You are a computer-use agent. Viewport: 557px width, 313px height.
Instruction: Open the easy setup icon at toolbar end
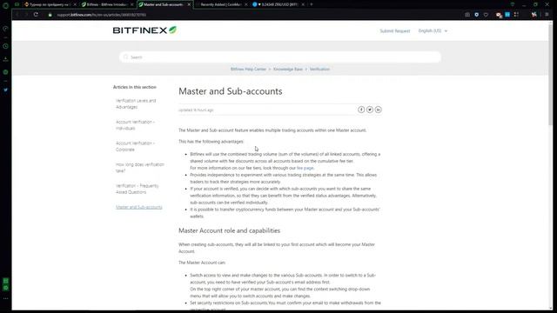point(547,15)
